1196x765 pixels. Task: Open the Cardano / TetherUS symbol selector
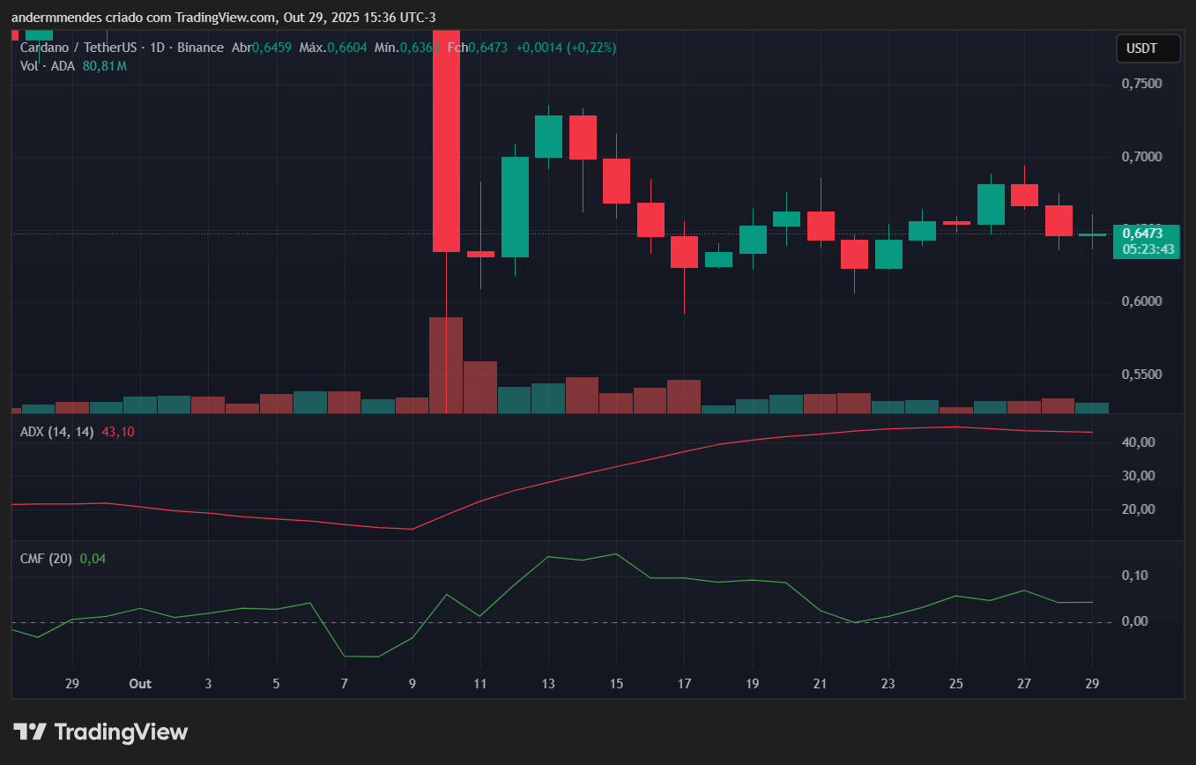coord(79,48)
